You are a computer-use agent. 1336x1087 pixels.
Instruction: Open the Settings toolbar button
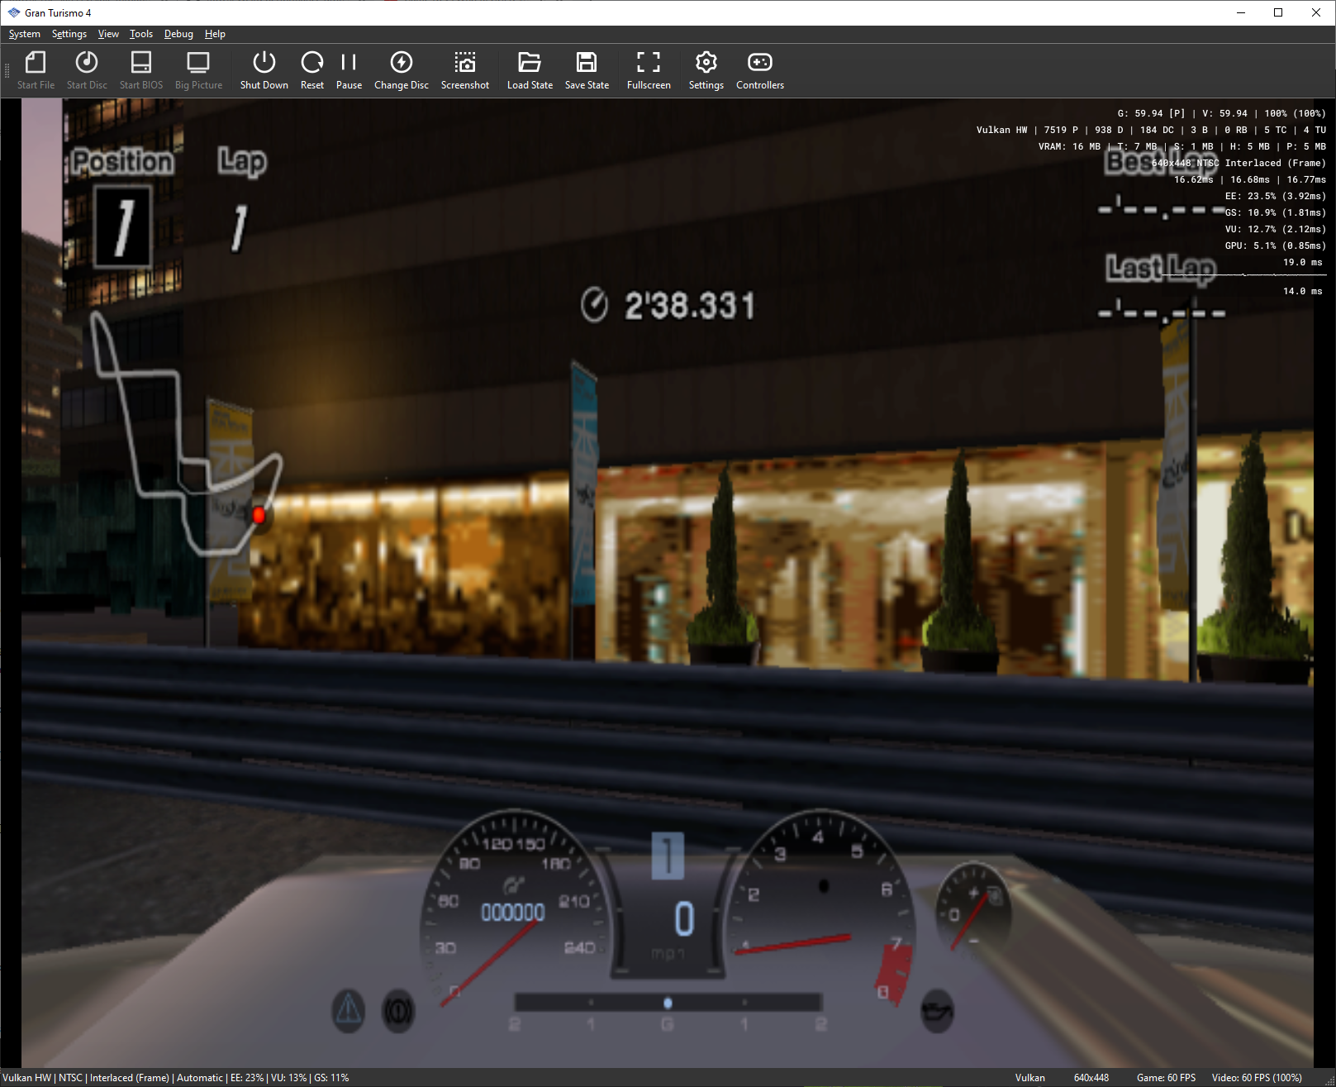[706, 70]
